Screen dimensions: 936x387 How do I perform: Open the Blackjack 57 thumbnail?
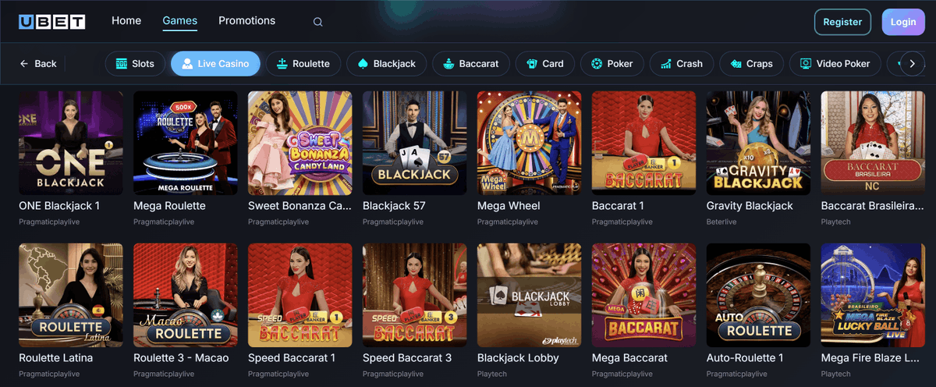pyautogui.click(x=415, y=143)
